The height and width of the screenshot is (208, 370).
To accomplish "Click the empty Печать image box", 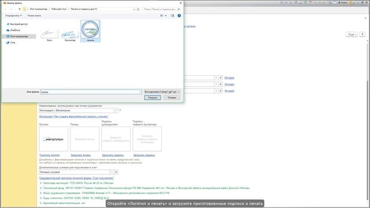I will click(85, 139).
